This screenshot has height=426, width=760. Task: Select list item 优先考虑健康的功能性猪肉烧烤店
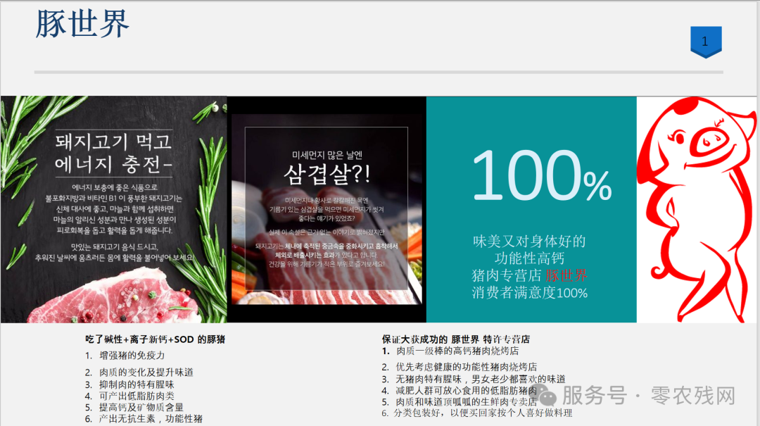tap(460, 367)
